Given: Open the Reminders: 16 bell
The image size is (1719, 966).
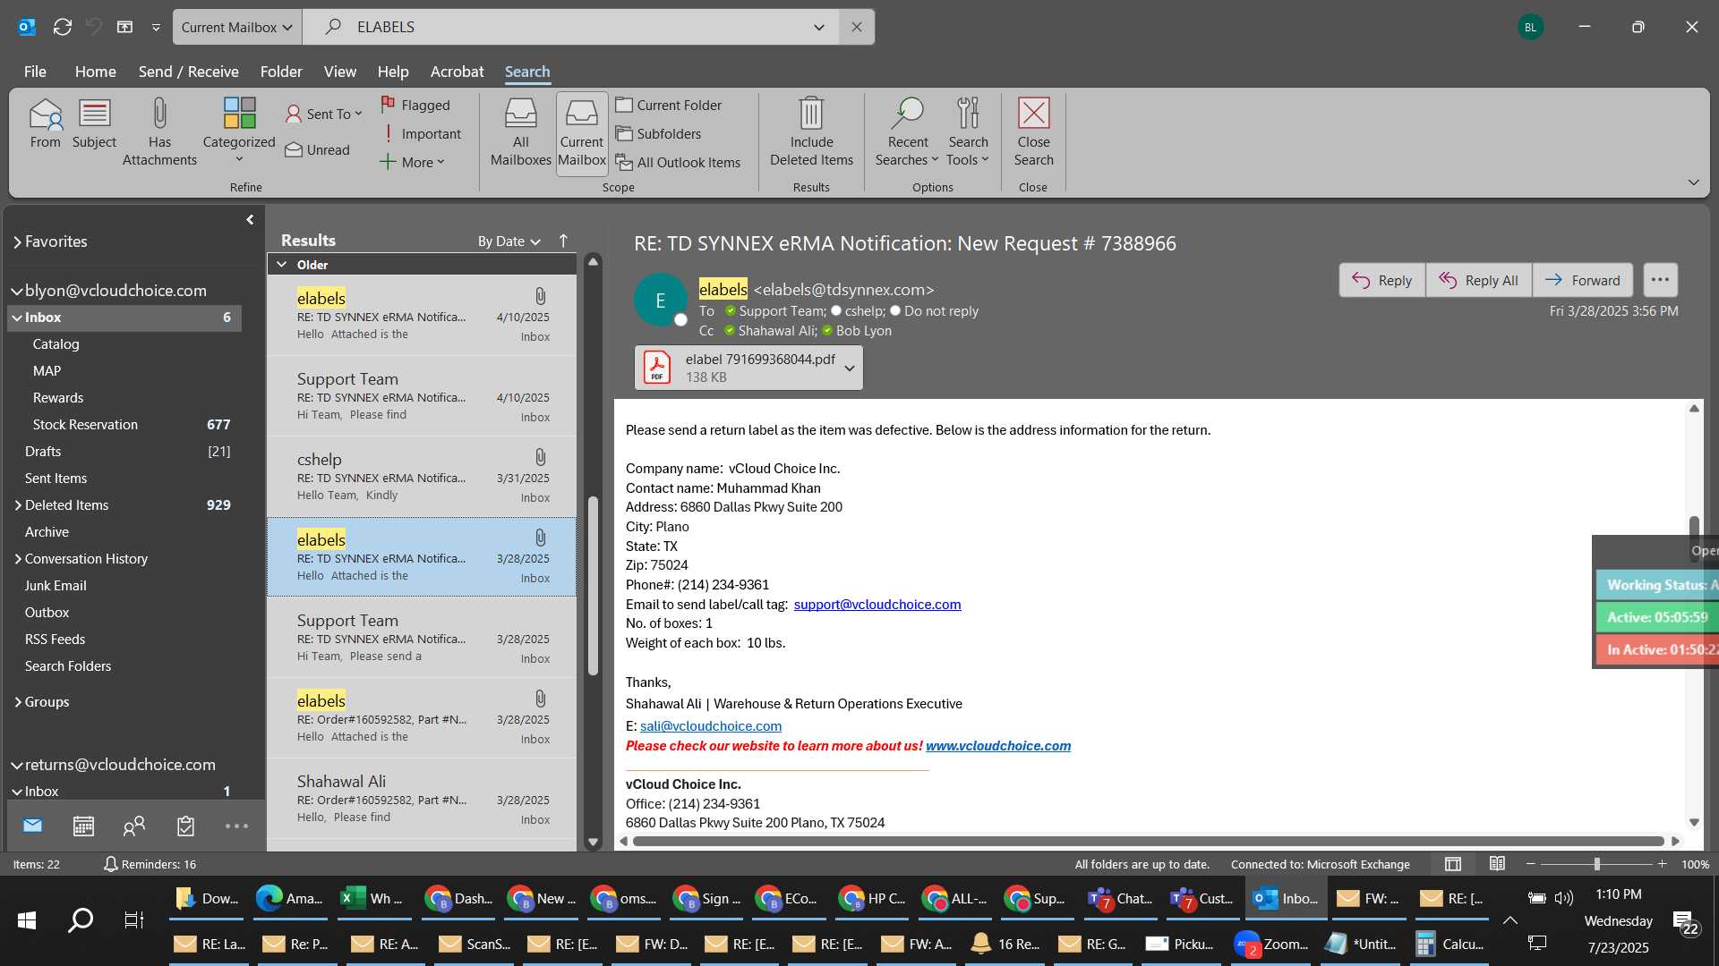Looking at the screenshot, I should tap(150, 864).
